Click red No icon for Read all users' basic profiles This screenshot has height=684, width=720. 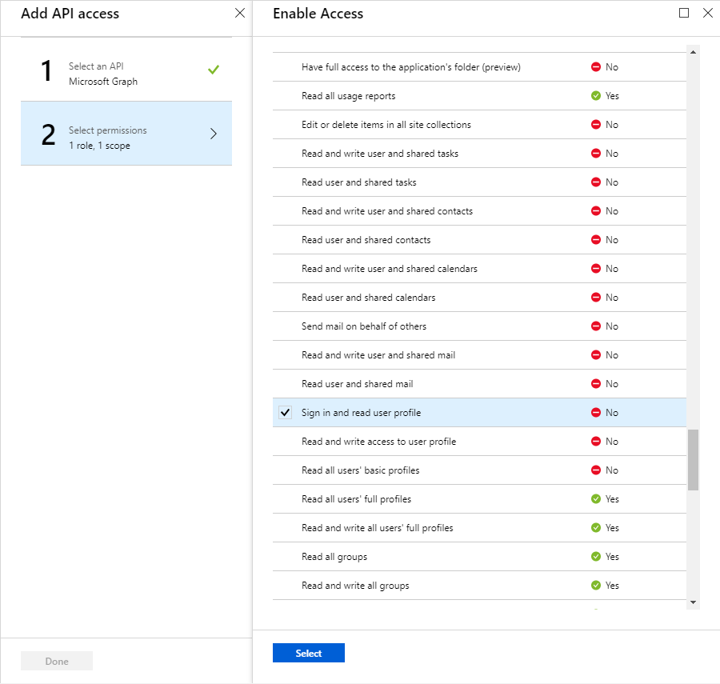(595, 470)
